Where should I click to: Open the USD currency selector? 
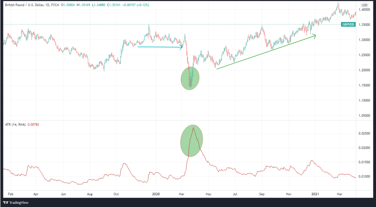(364, 5)
